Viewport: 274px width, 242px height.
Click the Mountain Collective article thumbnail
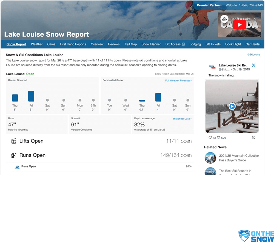pos(210,158)
